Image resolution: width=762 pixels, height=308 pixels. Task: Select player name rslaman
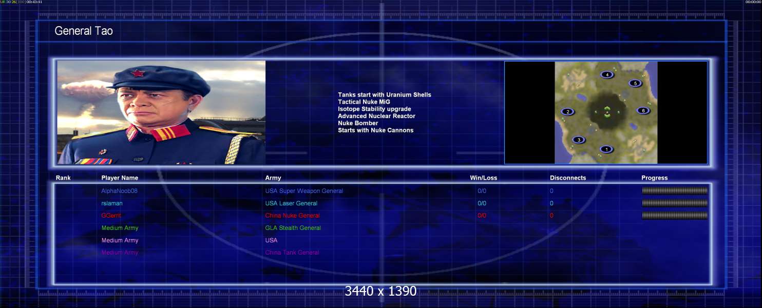pyautogui.click(x=112, y=203)
